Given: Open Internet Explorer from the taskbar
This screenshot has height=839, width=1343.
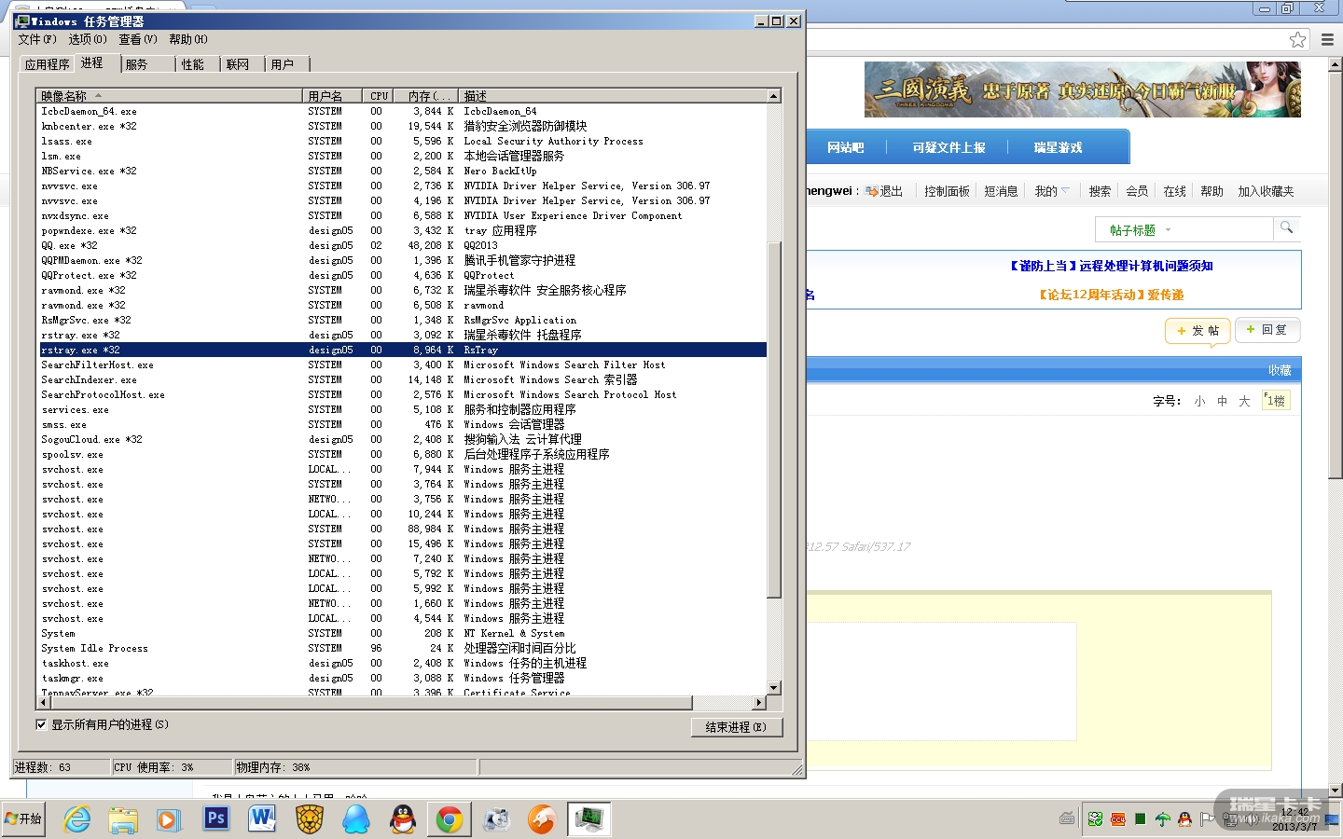Looking at the screenshot, I should pyautogui.click(x=76, y=819).
